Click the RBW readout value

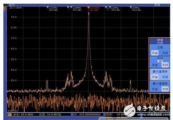[x=122, y=117]
